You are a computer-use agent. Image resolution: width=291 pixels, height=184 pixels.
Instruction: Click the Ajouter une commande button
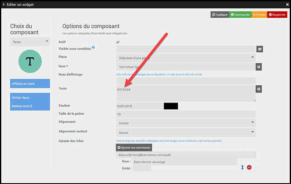pyautogui.click(x=134, y=147)
